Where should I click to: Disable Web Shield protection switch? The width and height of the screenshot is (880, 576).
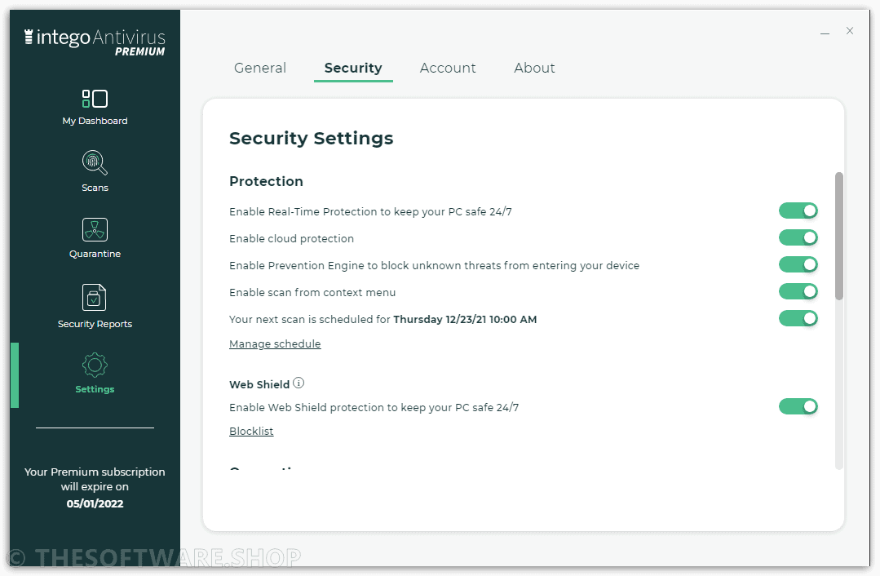pos(798,406)
